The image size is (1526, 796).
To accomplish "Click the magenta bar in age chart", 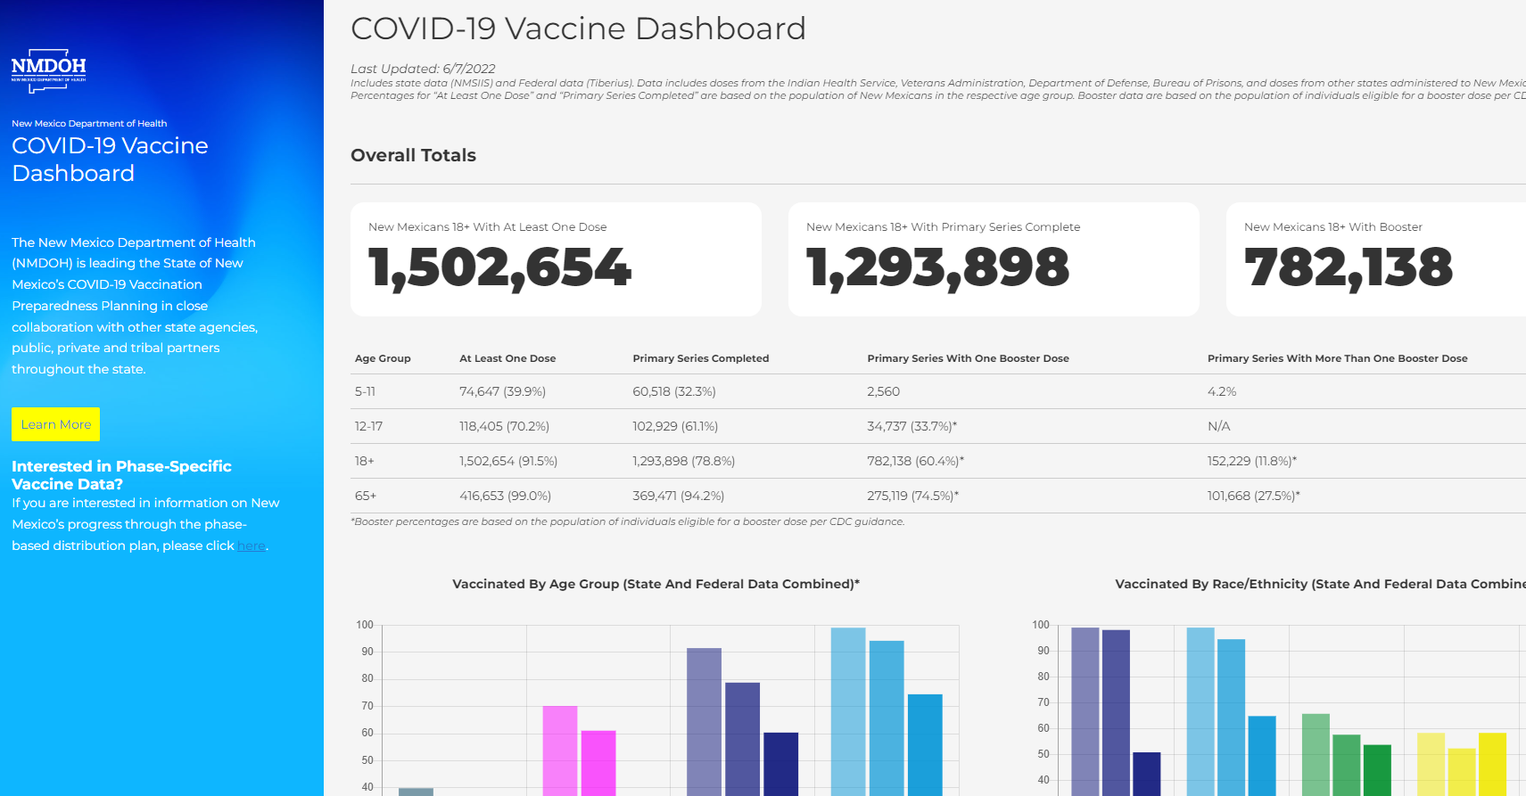I will pyautogui.click(x=598, y=763).
